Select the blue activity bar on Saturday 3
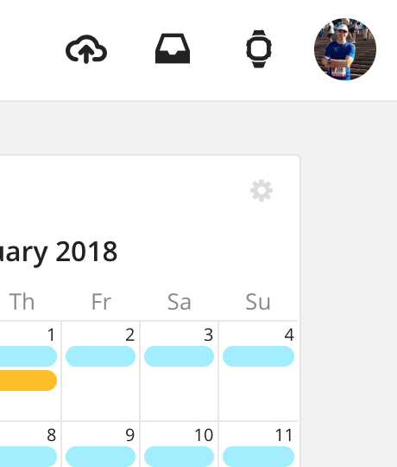Image resolution: width=397 pixels, height=467 pixels. (179, 356)
